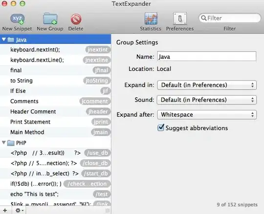Screen dimensions: 264x214
Task: Click the magnifier icon in Filter field
Action: click(x=204, y=18)
